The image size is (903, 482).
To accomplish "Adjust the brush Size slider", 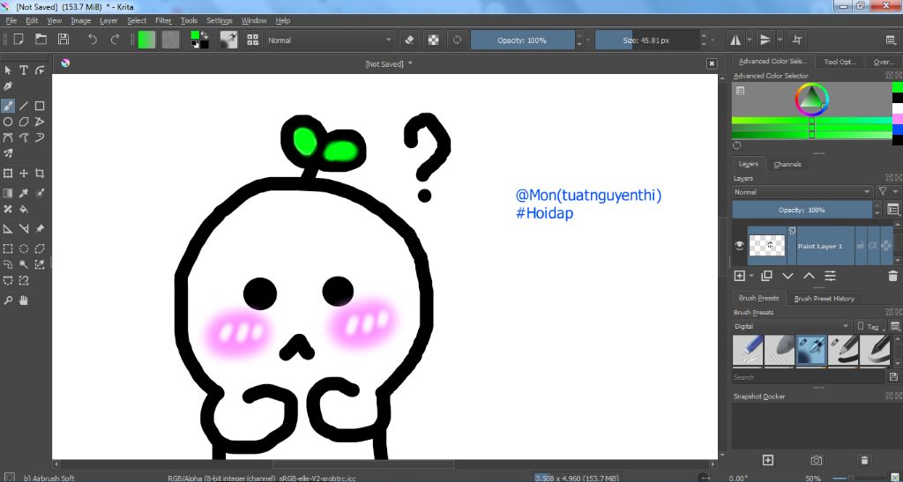I will (x=647, y=41).
